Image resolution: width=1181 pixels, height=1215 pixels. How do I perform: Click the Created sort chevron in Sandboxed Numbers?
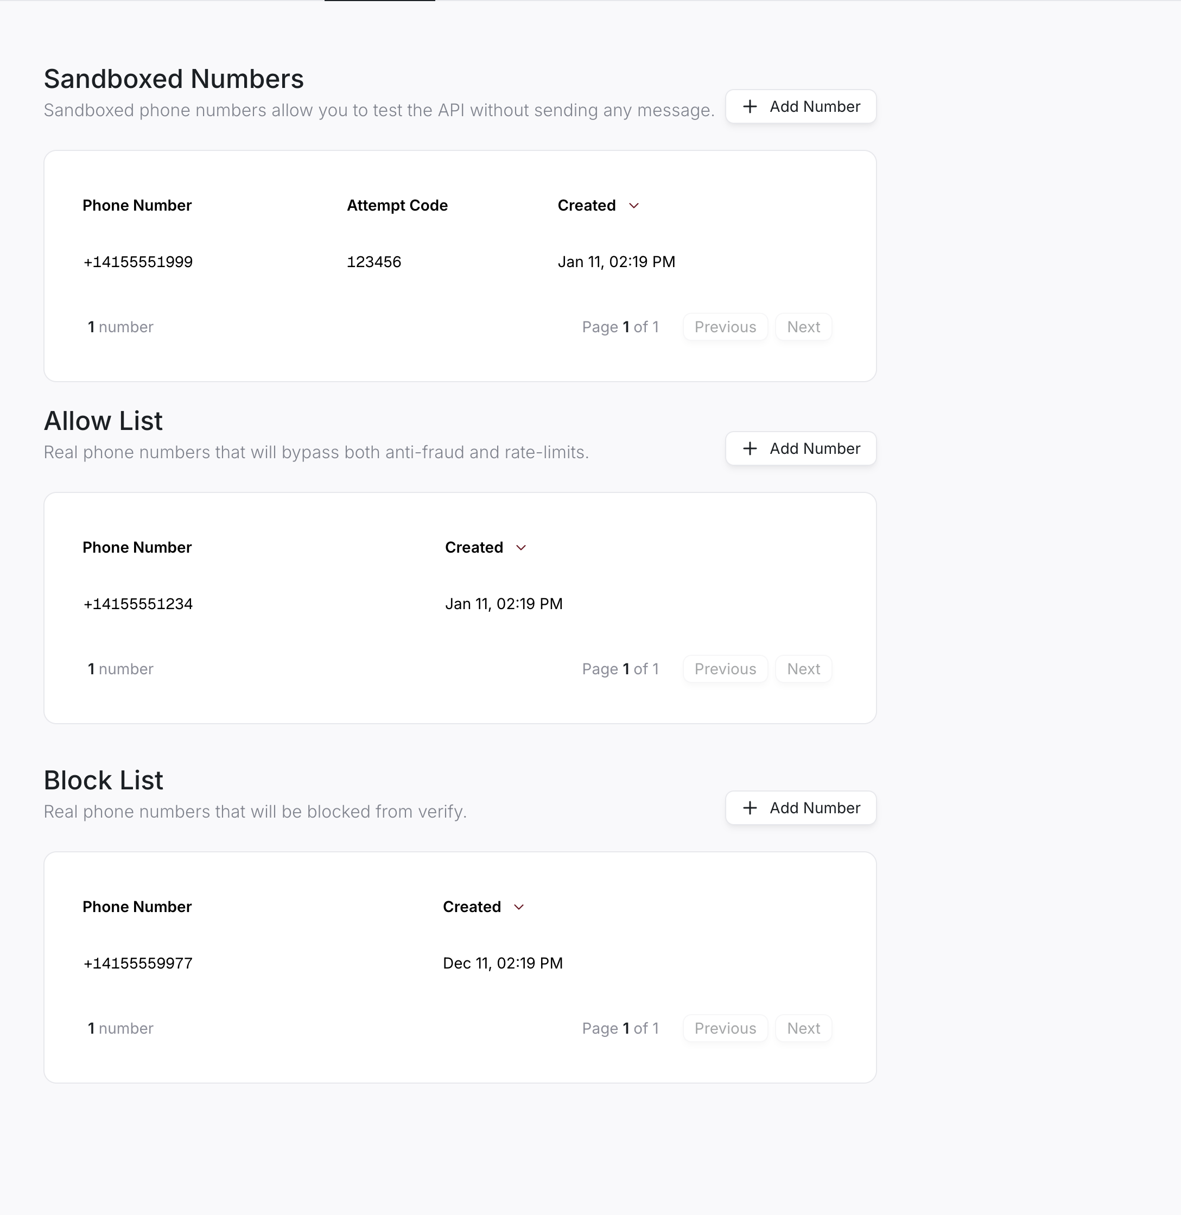634,205
